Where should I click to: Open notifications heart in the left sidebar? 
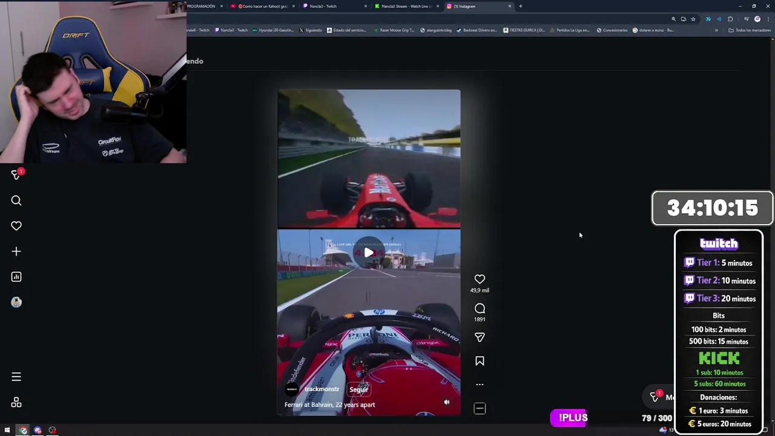pos(16,226)
